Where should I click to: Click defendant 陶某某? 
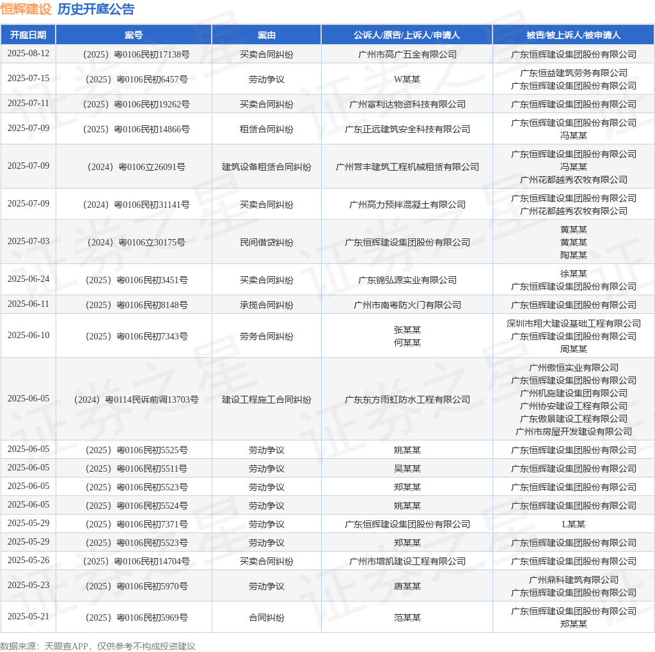pos(574,255)
